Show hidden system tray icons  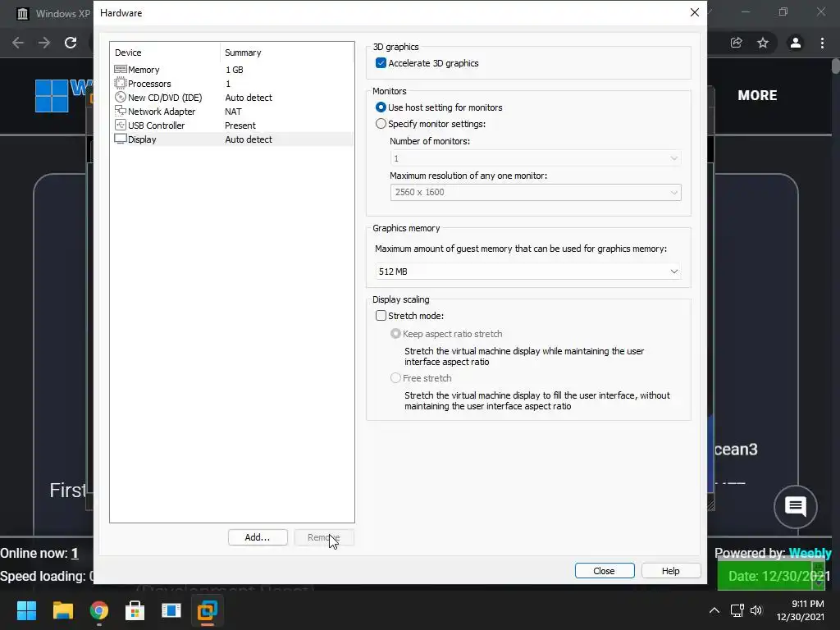tap(714, 610)
